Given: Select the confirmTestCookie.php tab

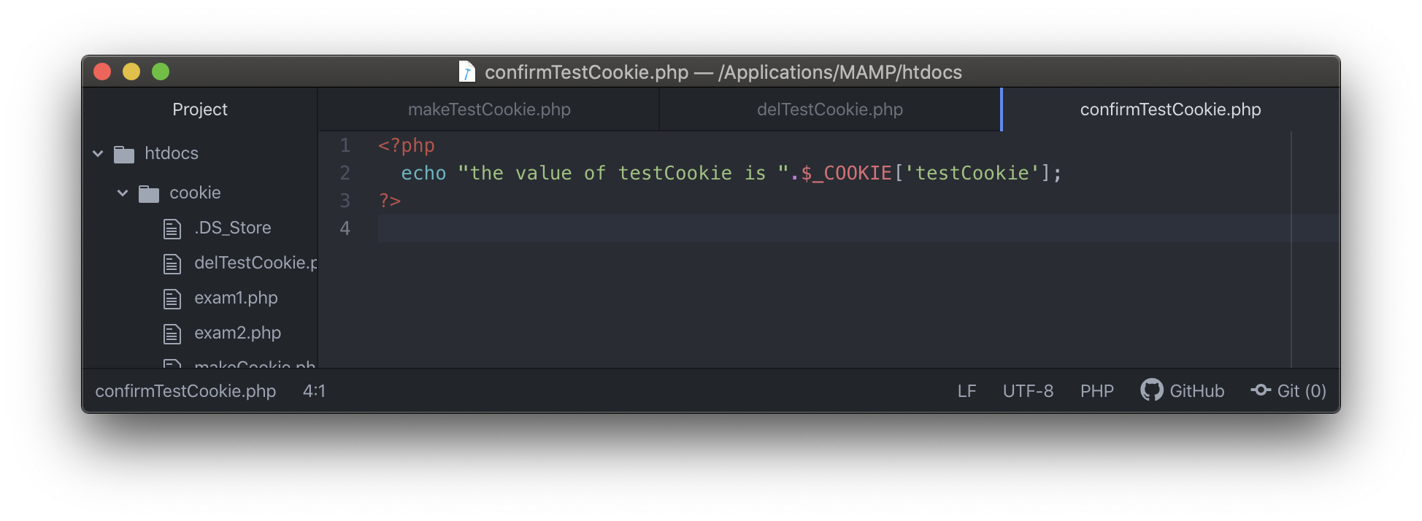Looking at the screenshot, I should tap(1170, 109).
